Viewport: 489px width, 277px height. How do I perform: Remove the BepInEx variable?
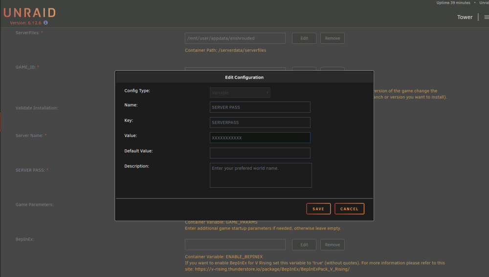(333, 245)
